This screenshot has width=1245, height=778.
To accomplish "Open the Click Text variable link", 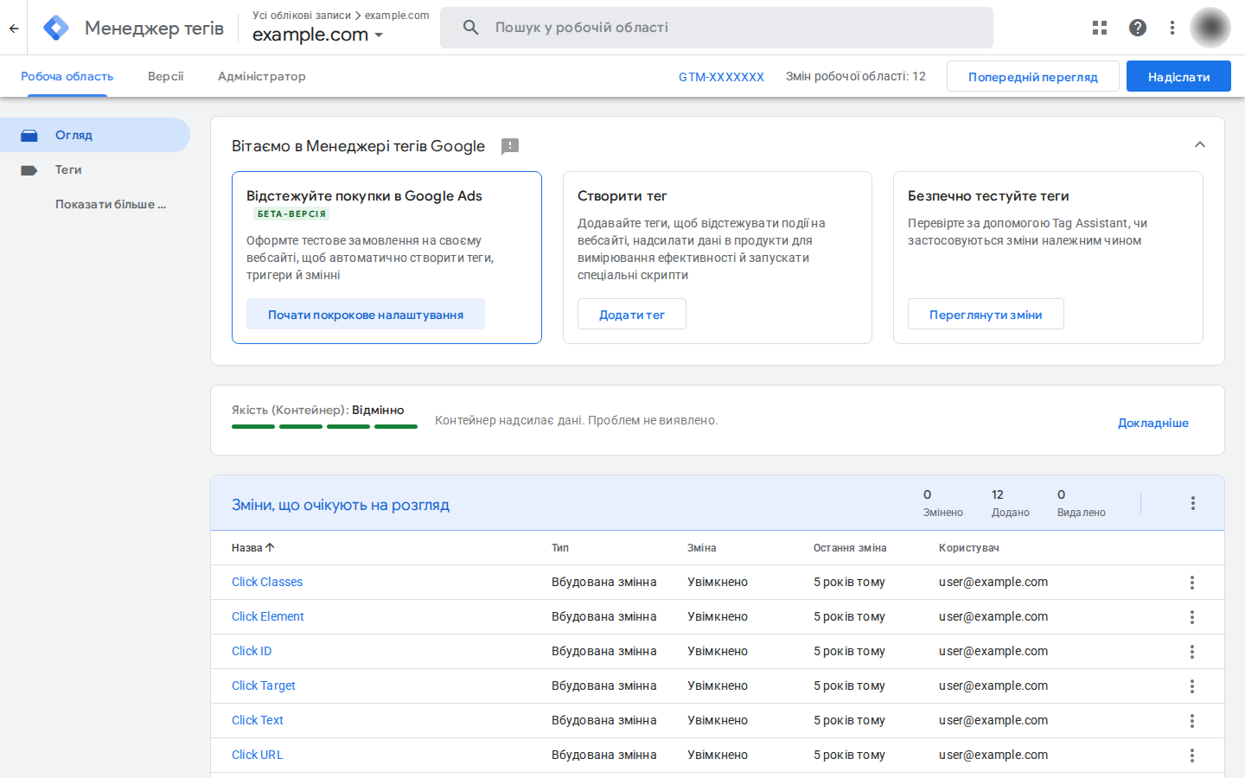I will pos(258,720).
